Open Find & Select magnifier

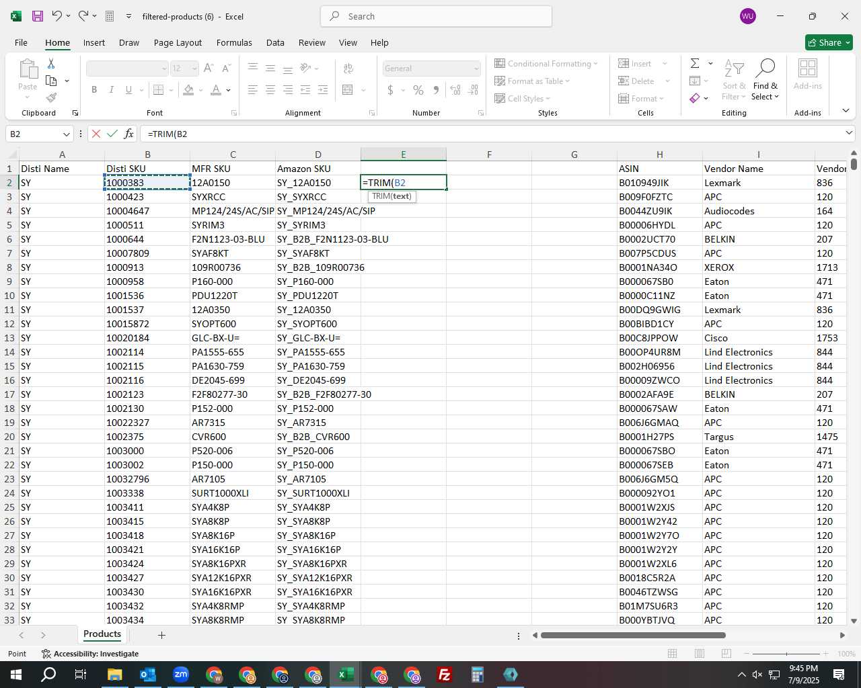[x=765, y=81]
